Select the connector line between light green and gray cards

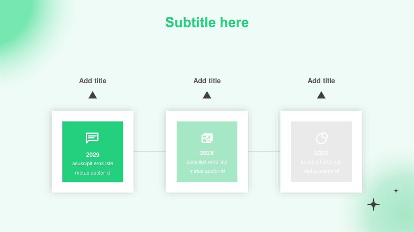click(264, 152)
